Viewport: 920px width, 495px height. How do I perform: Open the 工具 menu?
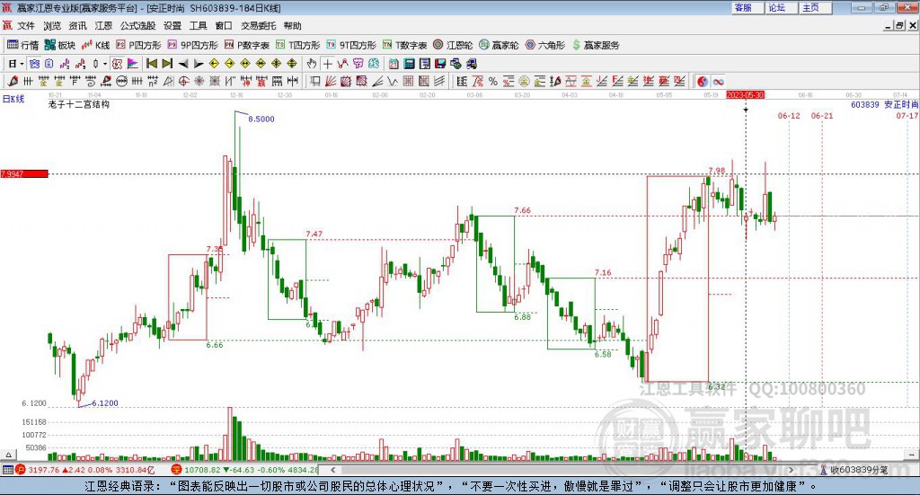199,26
